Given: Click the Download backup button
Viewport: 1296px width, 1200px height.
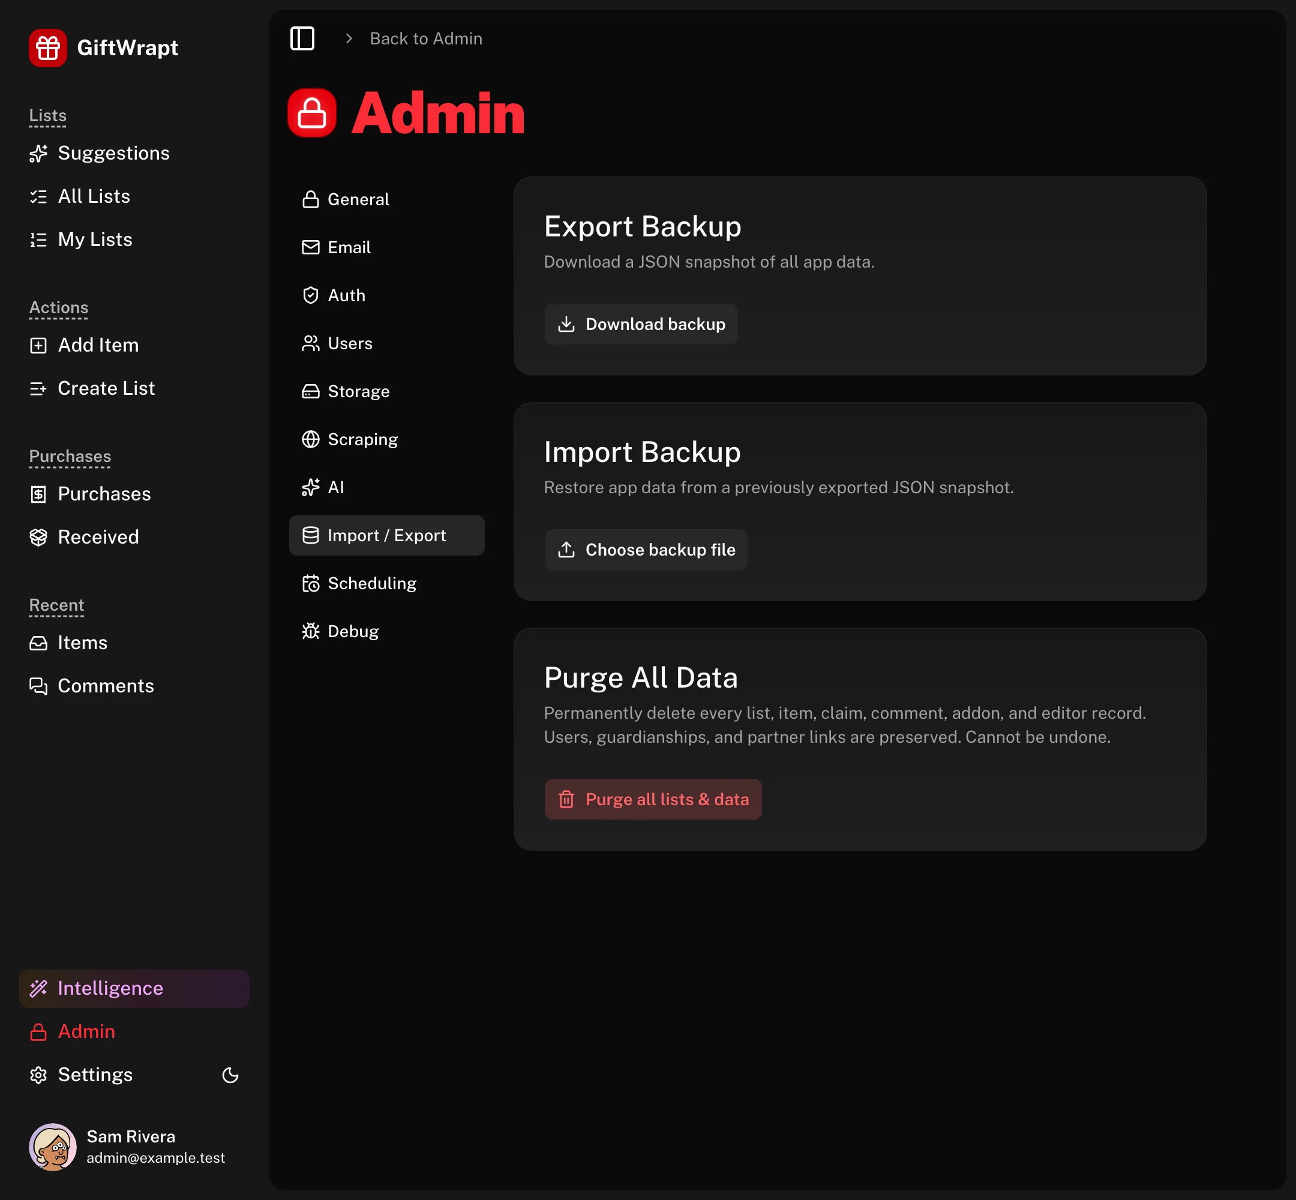Looking at the screenshot, I should point(641,324).
